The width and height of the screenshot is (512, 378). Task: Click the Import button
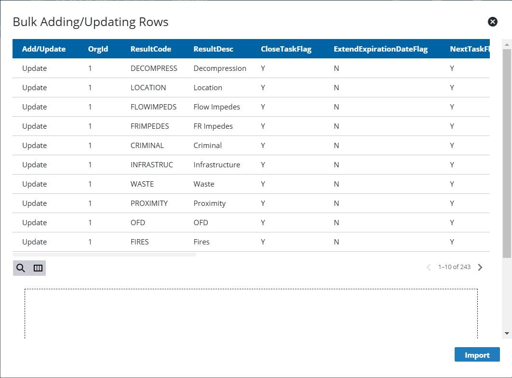477,355
